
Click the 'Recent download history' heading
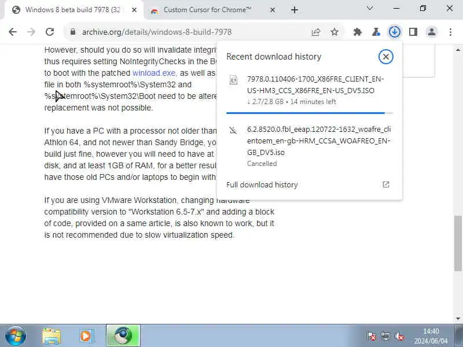tap(274, 57)
